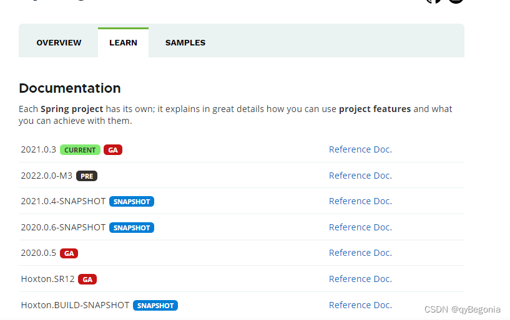Open Reference Doc. for 2022.0.0-M3

click(360, 176)
